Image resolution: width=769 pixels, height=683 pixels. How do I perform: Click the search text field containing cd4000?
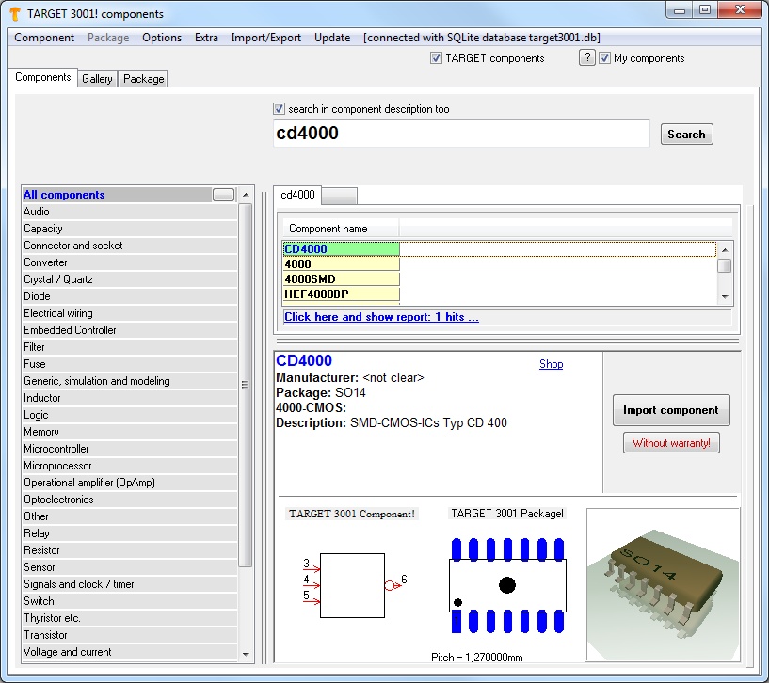coord(461,134)
